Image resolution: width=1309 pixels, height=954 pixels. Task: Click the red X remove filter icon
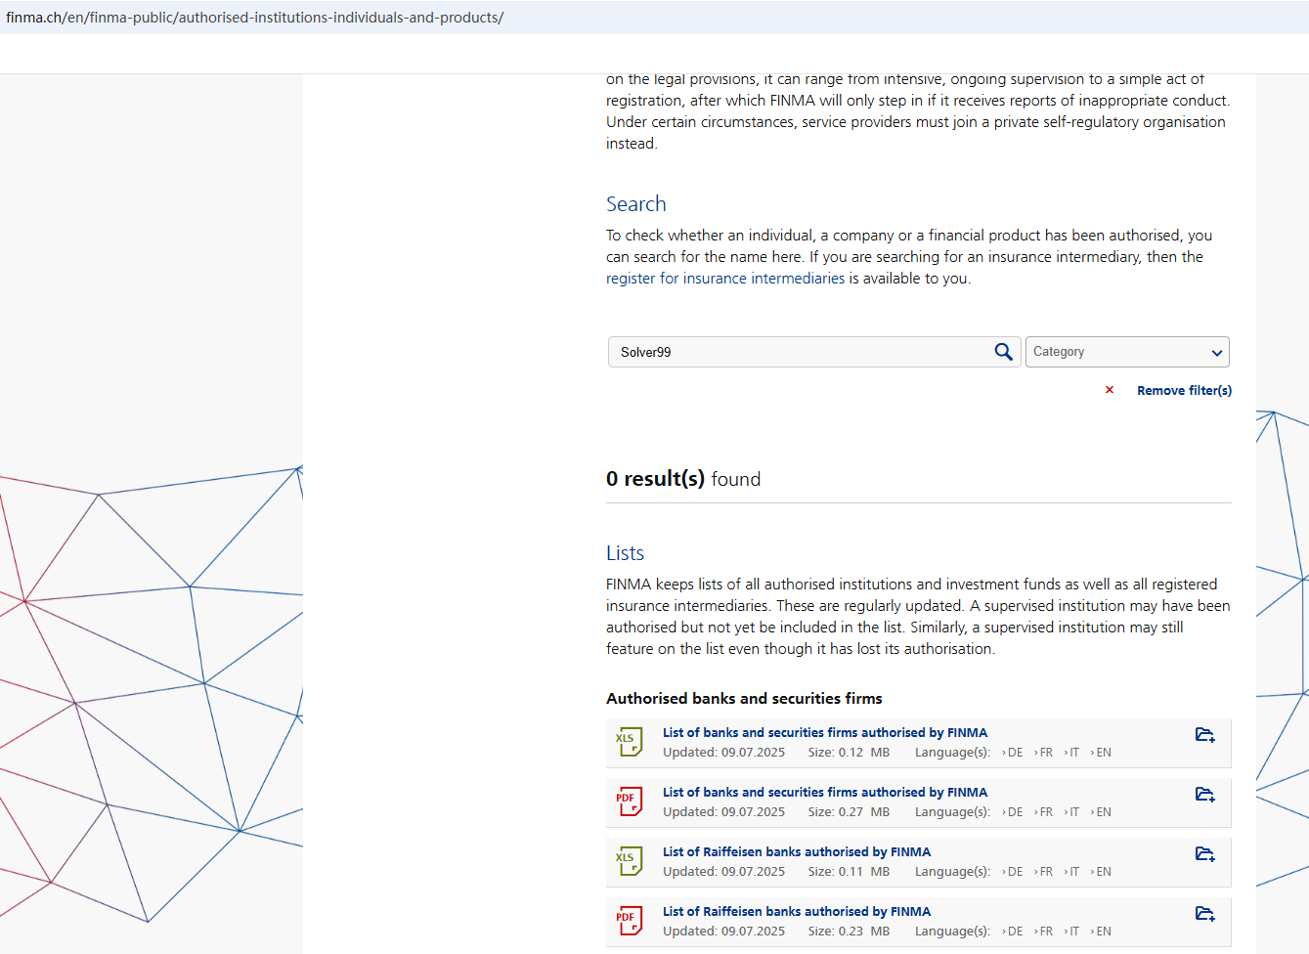pos(1110,390)
